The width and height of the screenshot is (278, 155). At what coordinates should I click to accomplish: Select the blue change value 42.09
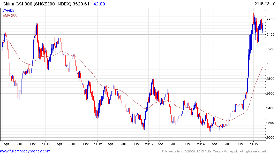click(x=99, y=4)
